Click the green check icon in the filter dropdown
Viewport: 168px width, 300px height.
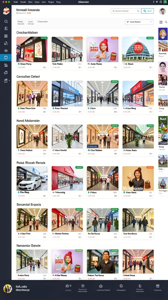(128, 22)
